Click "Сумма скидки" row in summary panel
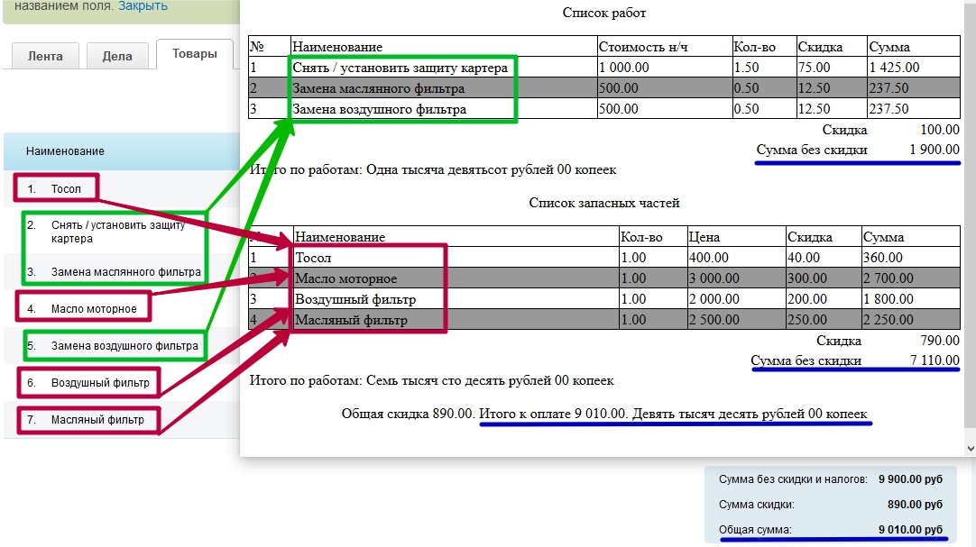The height and width of the screenshot is (547, 976). point(830,505)
